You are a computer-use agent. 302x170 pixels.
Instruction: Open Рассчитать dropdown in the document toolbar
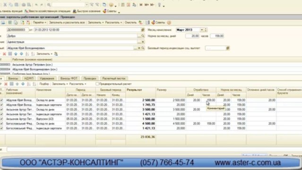pyautogui.click(x=113, y=23)
